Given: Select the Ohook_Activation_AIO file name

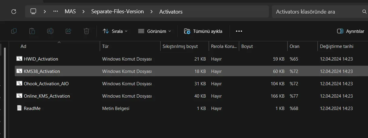Looking at the screenshot, I should pyautogui.click(x=46, y=84).
